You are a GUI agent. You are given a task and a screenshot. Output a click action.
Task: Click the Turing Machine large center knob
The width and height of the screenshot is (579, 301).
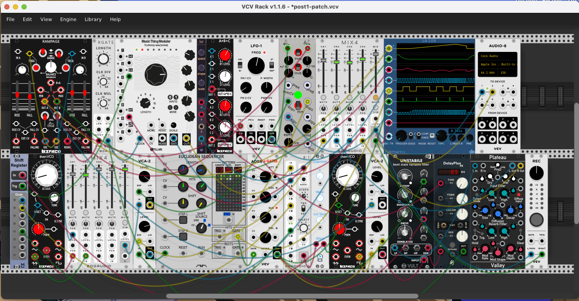(156, 74)
